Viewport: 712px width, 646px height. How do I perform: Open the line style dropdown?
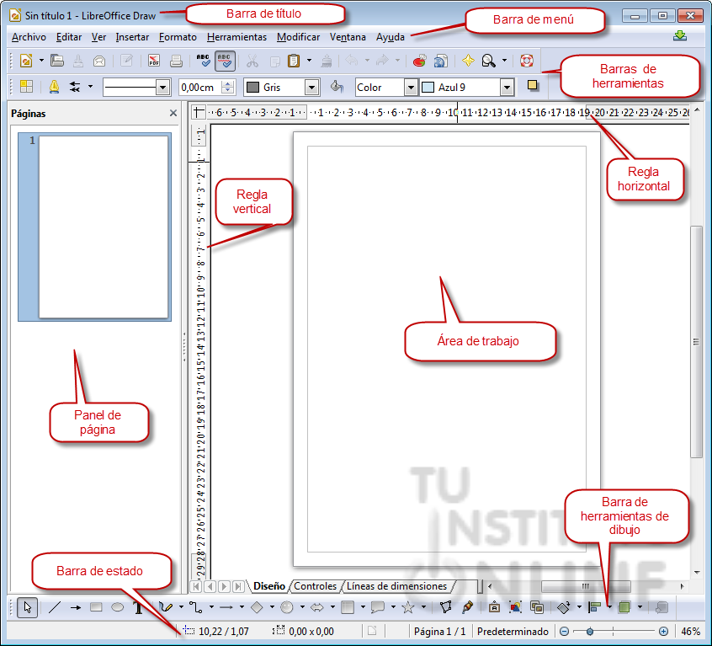click(162, 88)
